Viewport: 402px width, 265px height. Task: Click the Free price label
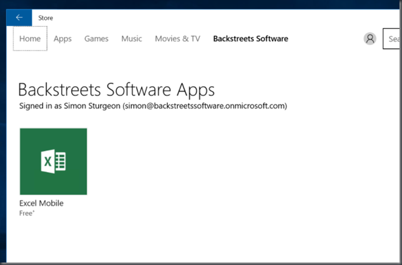point(27,213)
